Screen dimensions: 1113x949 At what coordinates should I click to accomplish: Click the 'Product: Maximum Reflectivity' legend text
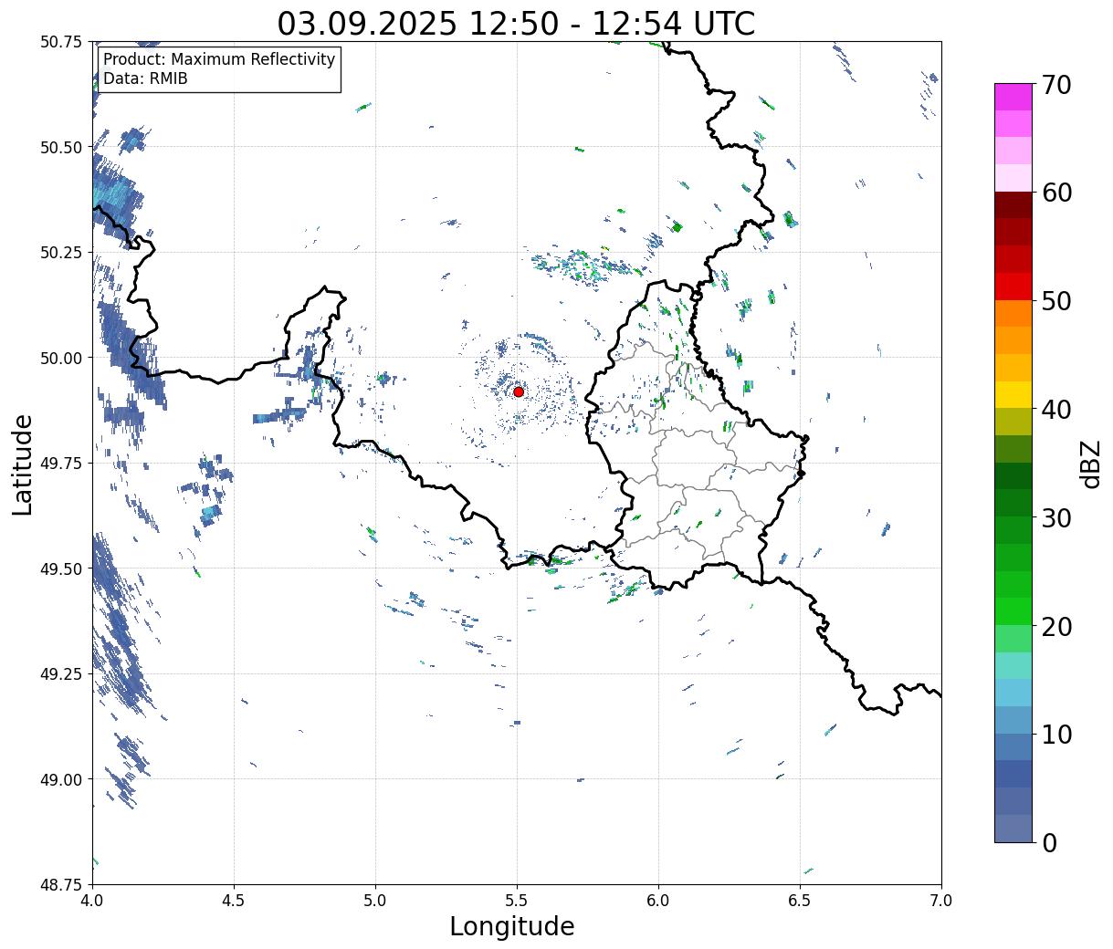219,59
